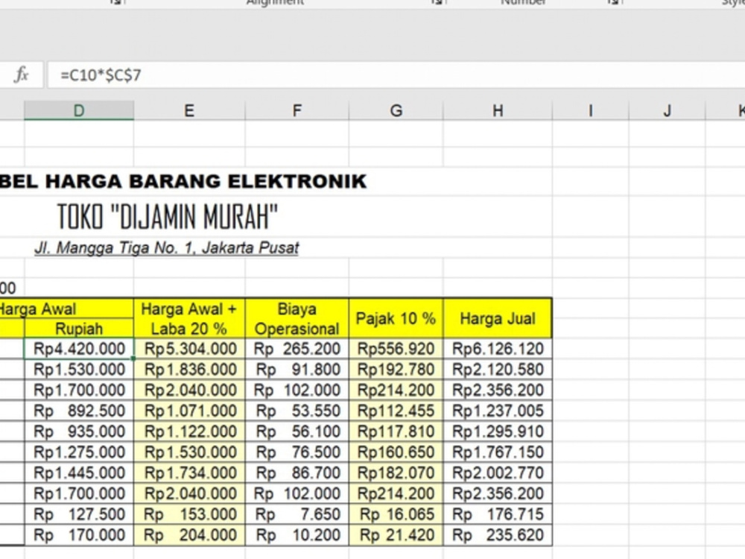Select cell with value Rp4.420.000
The width and height of the screenshot is (745, 559).
coord(79,349)
